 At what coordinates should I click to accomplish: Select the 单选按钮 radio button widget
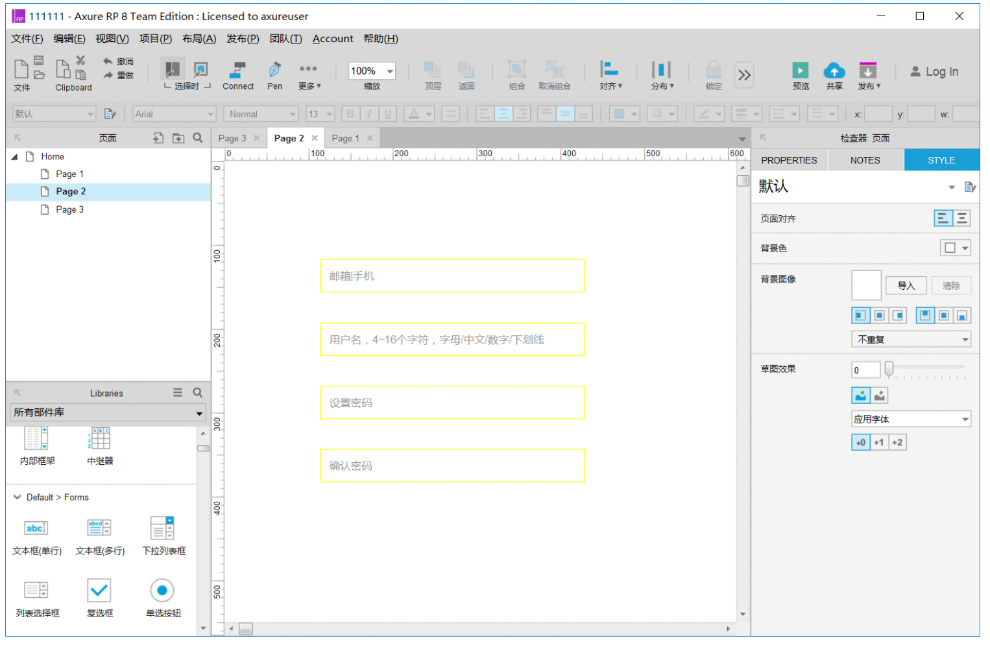(163, 598)
